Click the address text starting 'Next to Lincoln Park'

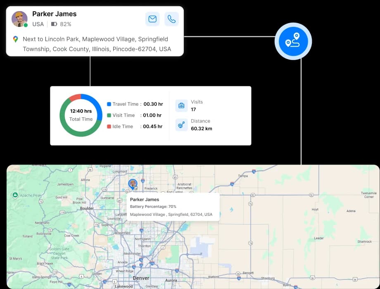97,44
